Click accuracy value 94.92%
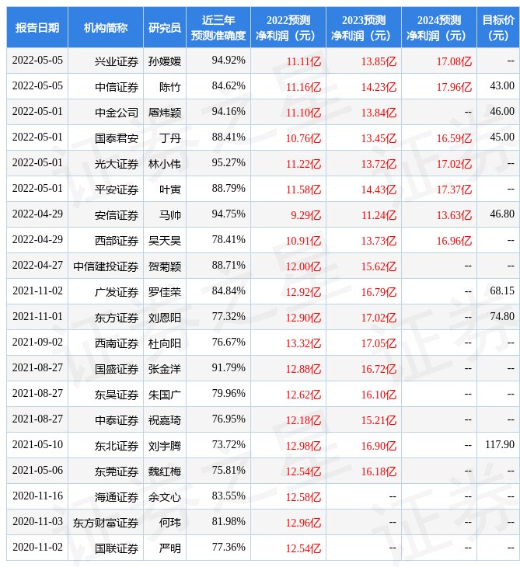Screen dimensions: 520x567 (229, 60)
